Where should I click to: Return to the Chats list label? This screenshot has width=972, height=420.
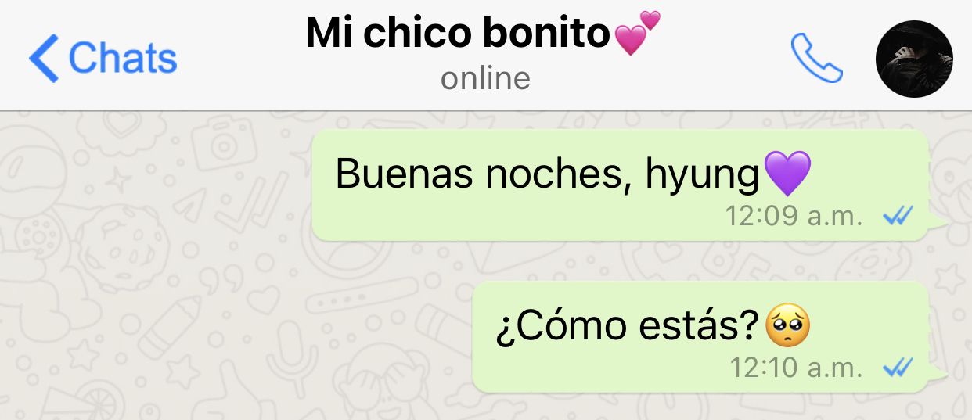[123, 58]
